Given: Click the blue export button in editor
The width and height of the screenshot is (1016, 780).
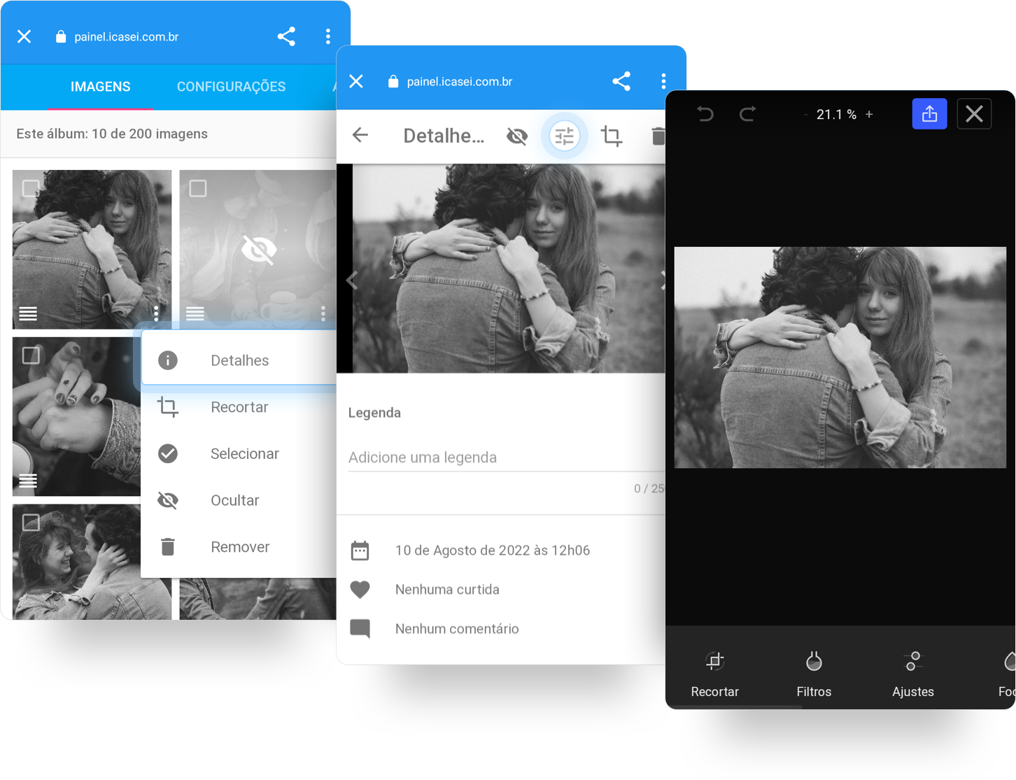Looking at the screenshot, I should [x=929, y=114].
